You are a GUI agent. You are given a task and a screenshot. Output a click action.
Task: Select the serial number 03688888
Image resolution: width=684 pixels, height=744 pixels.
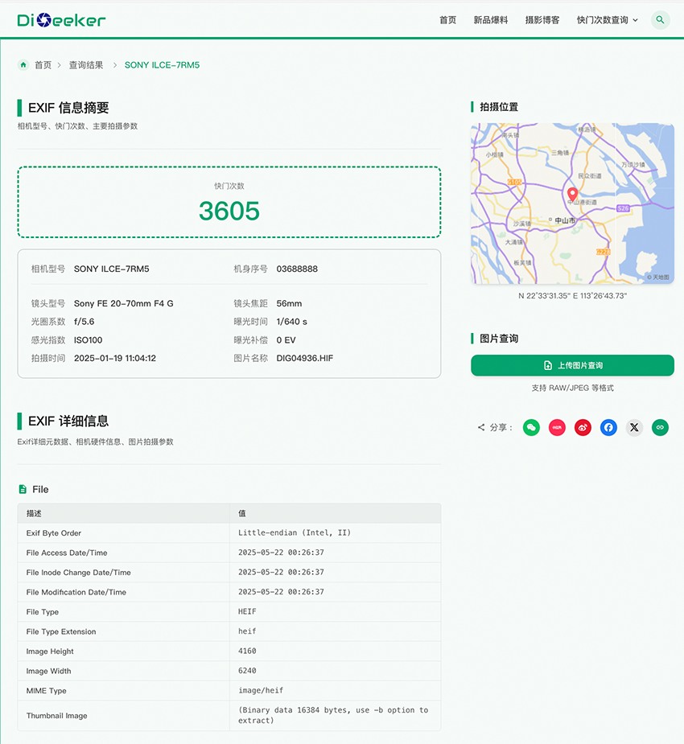pos(297,269)
